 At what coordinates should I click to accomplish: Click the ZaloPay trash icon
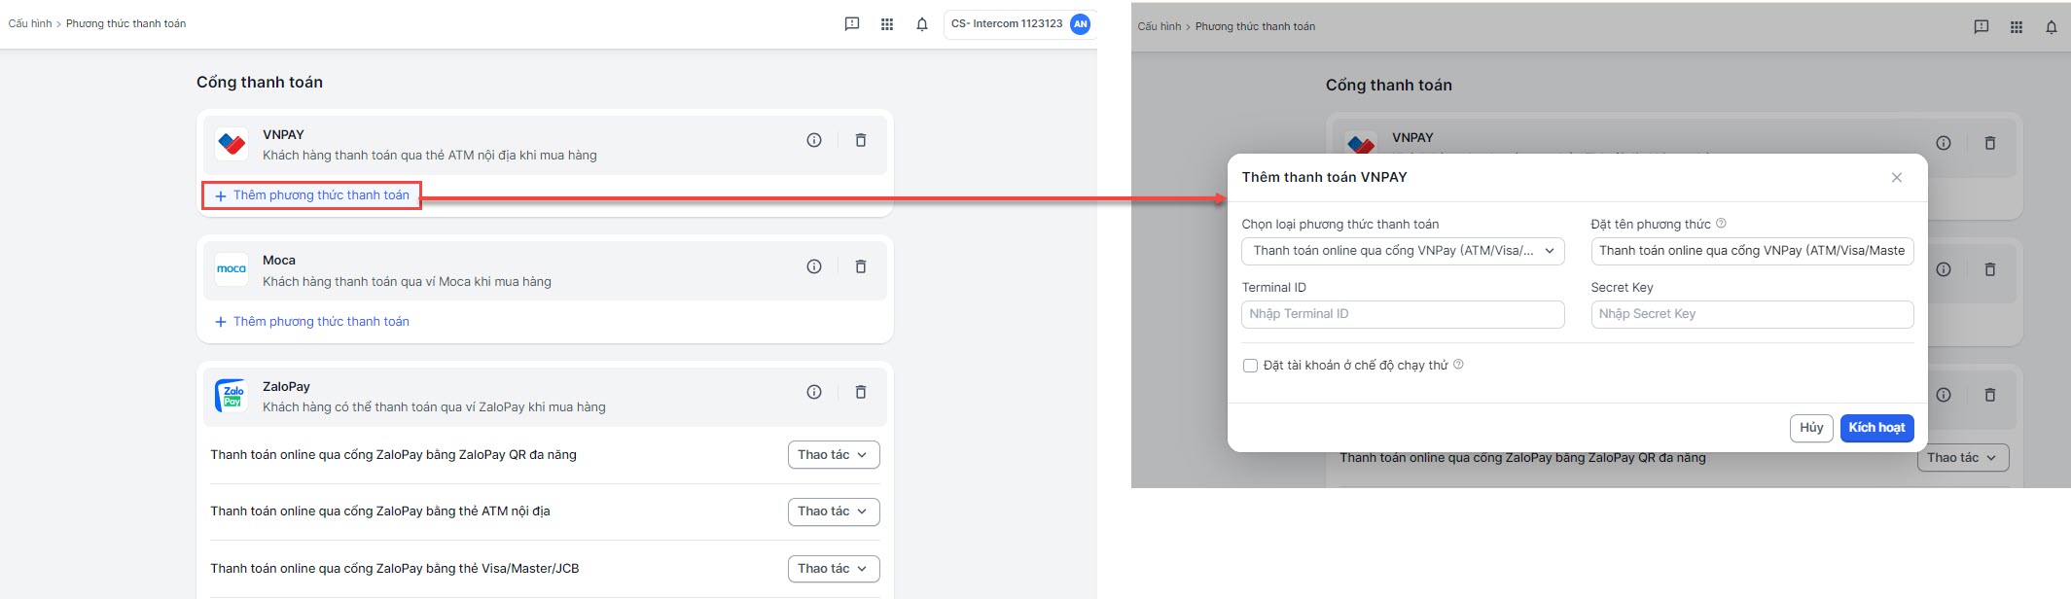(860, 392)
